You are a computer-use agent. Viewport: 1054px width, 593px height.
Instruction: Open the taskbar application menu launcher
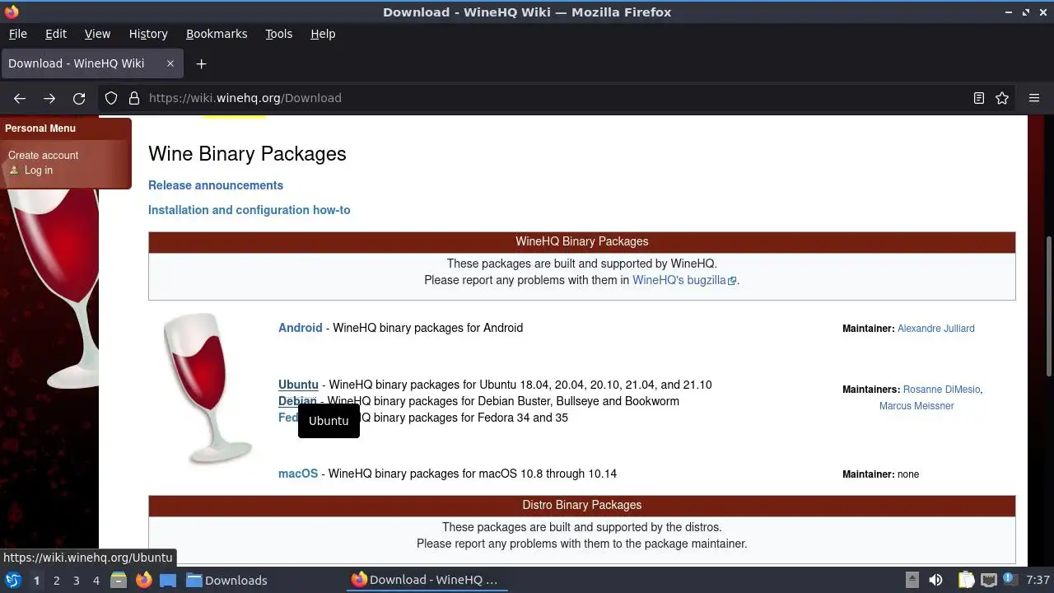coord(12,580)
